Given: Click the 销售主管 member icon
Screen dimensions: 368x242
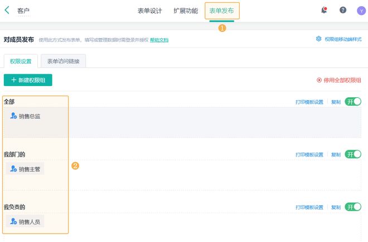Looking at the screenshot, I should point(13,169).
